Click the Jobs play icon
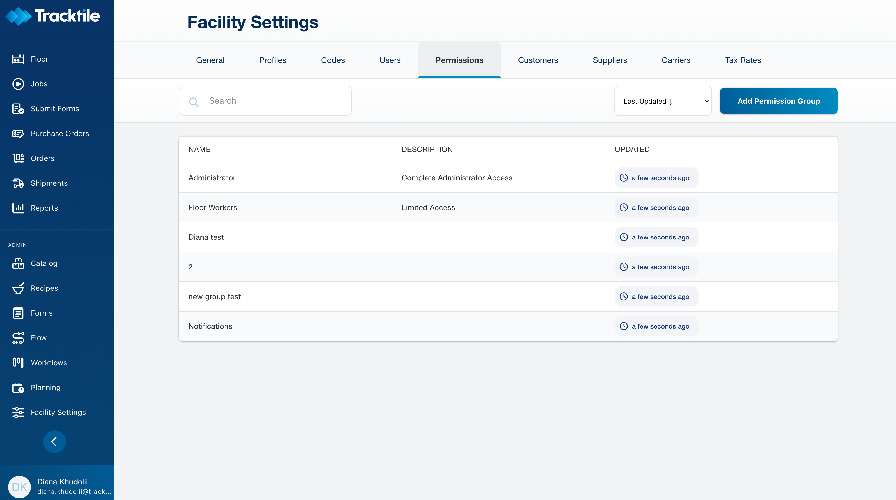Screen dimensions: 896x500 (18, 84)
